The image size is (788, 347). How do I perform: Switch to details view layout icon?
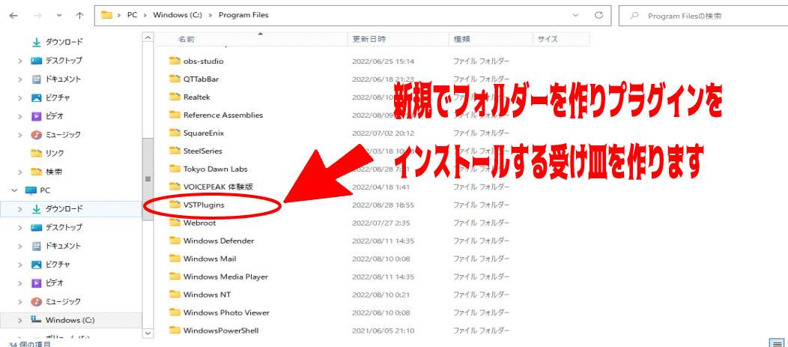tap(777, 343)
